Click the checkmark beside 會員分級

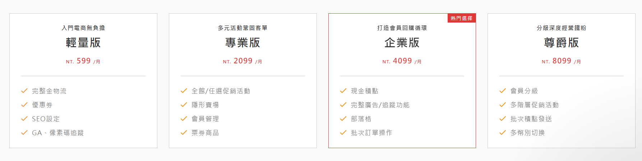coord(503,91)
